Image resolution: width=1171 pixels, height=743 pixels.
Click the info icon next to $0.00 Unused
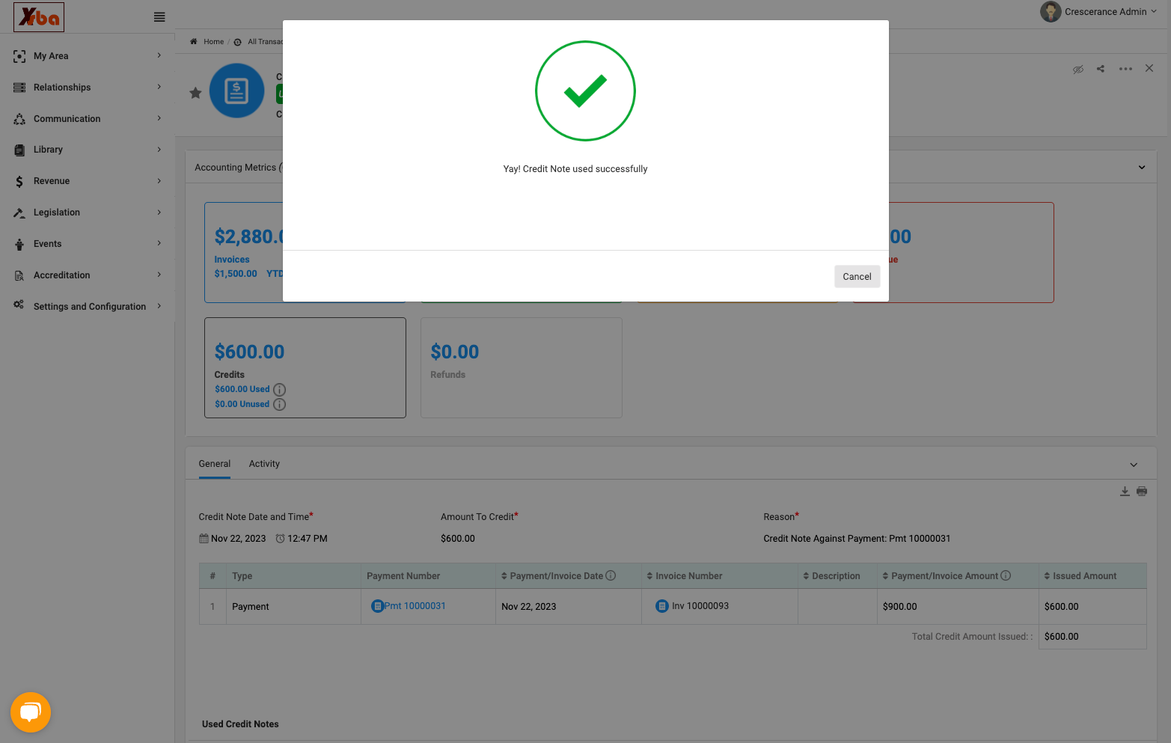point(280,405)
